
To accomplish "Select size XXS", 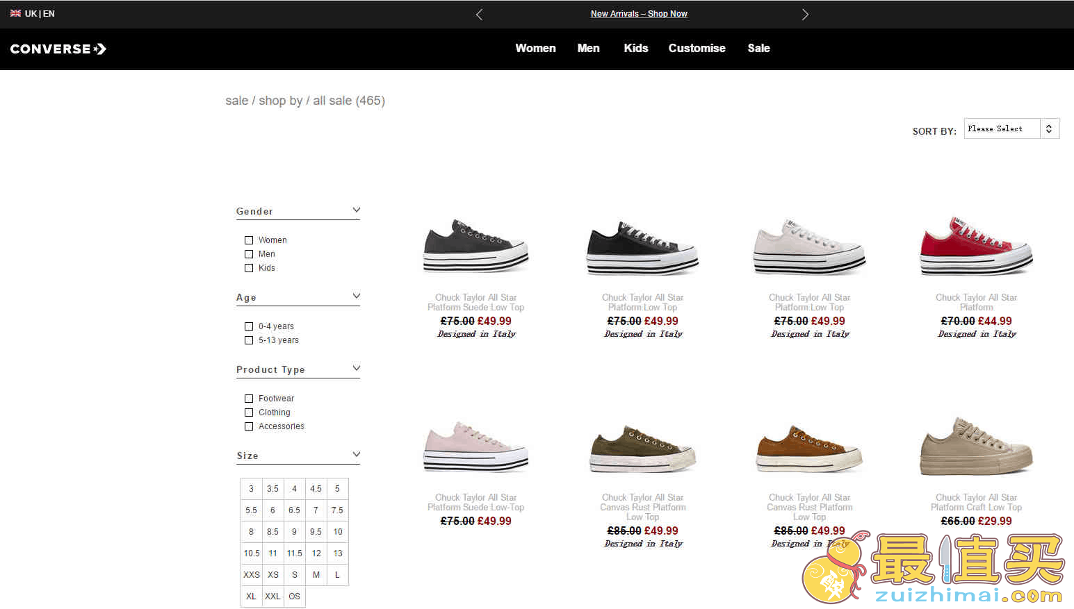I will point(252,575).
